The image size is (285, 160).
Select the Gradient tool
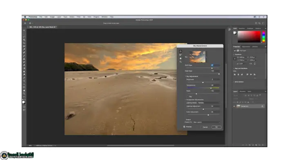(24, 68)
